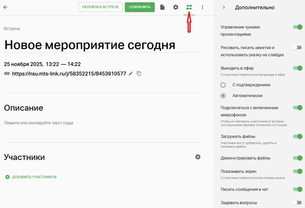Select the С подтверждением radio option
The image size is (305, 208).
pos(223,85)
